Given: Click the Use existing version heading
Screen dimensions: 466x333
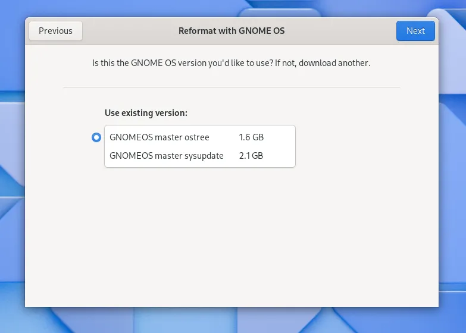Looking at the screenshot, I should coord(146,113).
